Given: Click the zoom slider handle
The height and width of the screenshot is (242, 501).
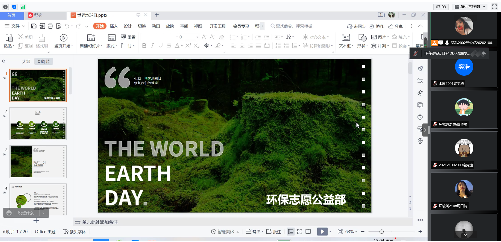Looking at the screenshot, I should (381, 232).
